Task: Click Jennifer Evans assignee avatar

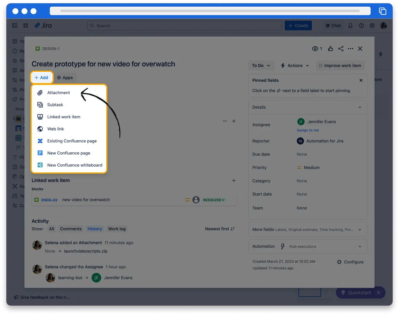Action: coord(301,122)
